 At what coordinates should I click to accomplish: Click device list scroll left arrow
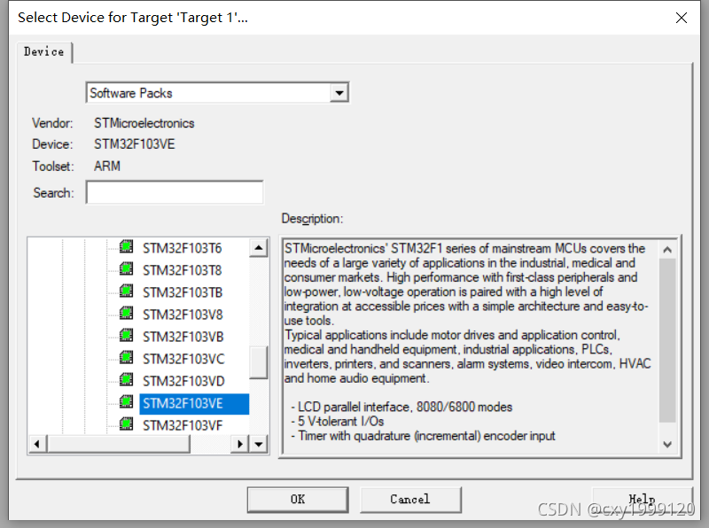[x=37, y=445]
